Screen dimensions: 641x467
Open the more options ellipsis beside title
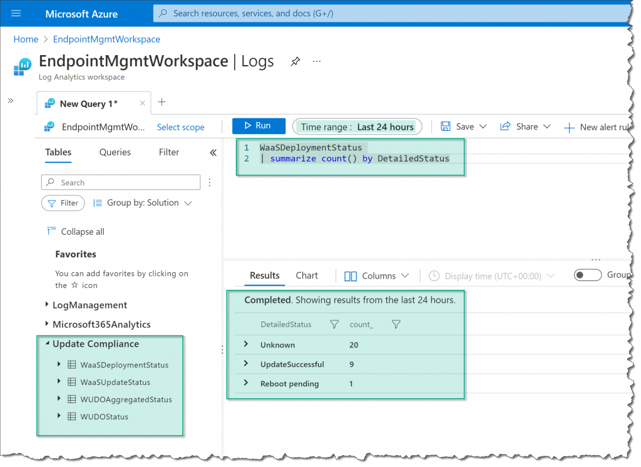[x=316, y=61]
